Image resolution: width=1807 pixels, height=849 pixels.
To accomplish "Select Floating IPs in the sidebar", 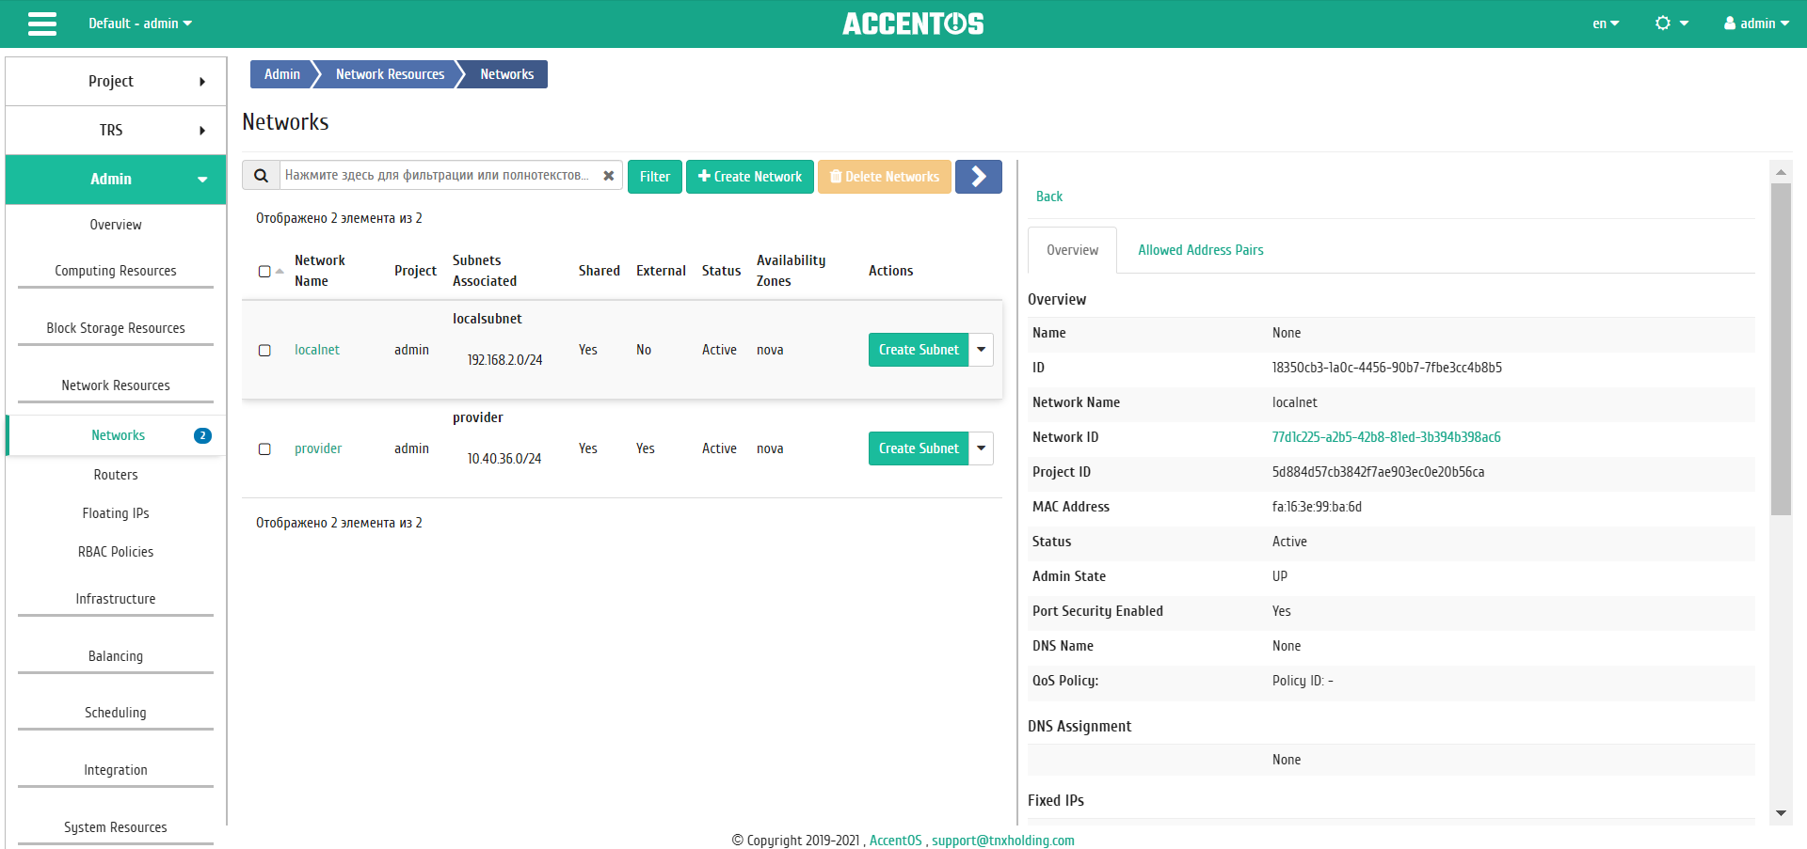I will [x=116, y=513].
